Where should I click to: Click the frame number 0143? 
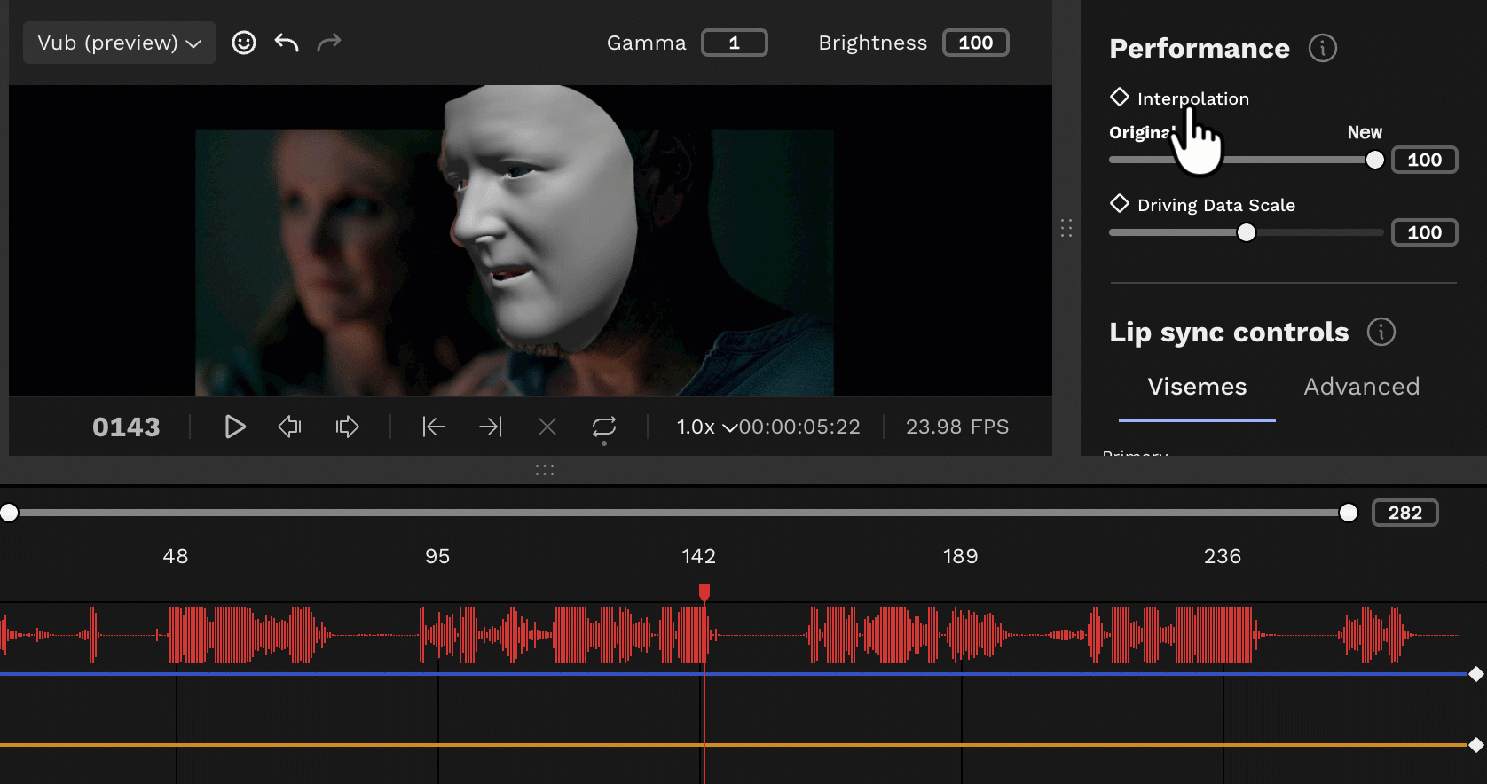126,427
